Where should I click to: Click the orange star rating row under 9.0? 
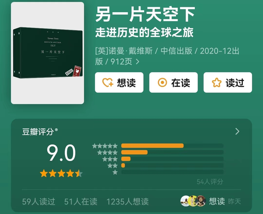(x=61, y=173)
